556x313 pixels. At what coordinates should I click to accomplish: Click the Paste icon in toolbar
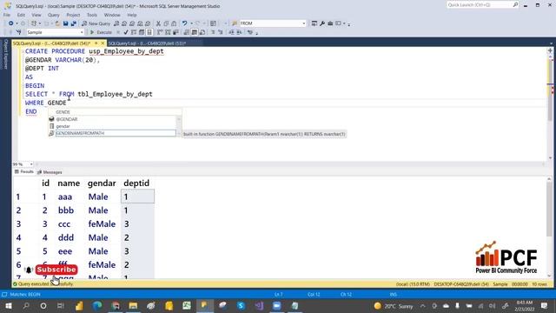pyautogui.click(x=174, y=23)
